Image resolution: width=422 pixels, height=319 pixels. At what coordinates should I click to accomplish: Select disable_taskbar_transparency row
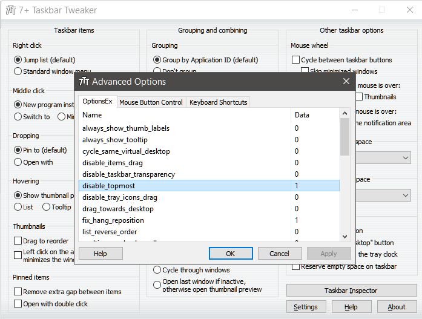pyautogui.click(x=209, y=174)
